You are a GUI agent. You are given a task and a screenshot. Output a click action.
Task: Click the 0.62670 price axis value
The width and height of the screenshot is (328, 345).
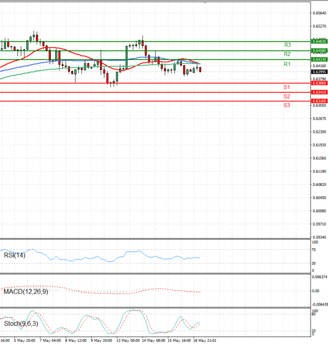tap(319, 119)
